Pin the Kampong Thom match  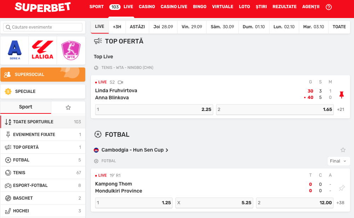[x=342, y=188]
